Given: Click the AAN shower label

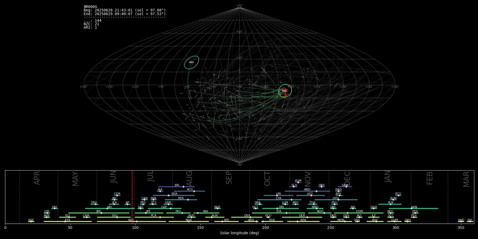Looking at the screenshot, I should (414, 207).
